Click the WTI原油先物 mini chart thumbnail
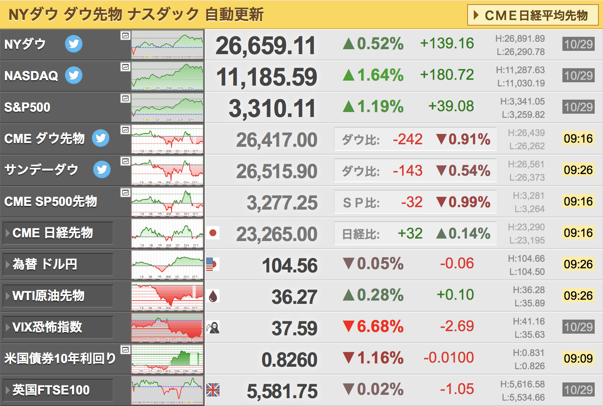603x406 pixels. point(167,296)
